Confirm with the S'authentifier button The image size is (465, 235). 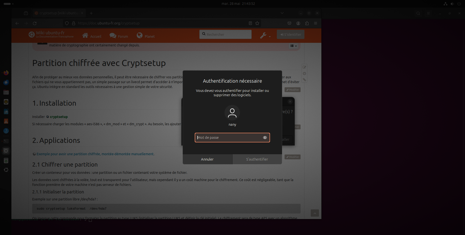pyautogui.click(x=257, y=159)
